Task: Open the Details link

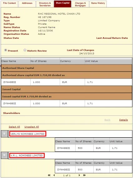Action: [x=124, y=120]
